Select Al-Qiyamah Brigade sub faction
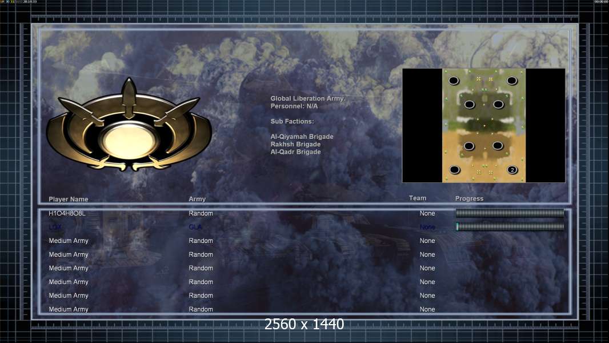Image resolution: width=609 pixels, height=343 pixels. click(302, 137)
